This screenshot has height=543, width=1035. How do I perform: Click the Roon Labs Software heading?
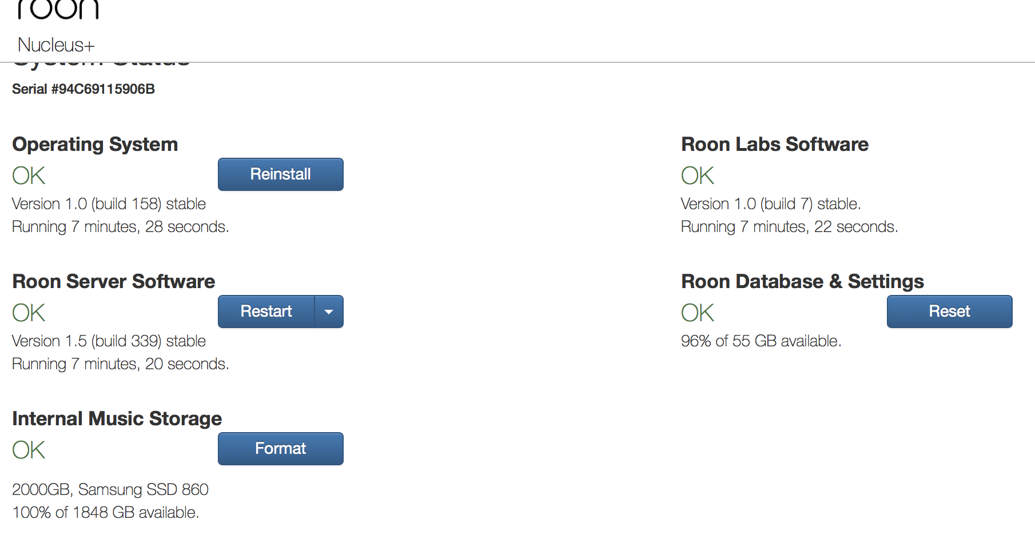(775, 144)
